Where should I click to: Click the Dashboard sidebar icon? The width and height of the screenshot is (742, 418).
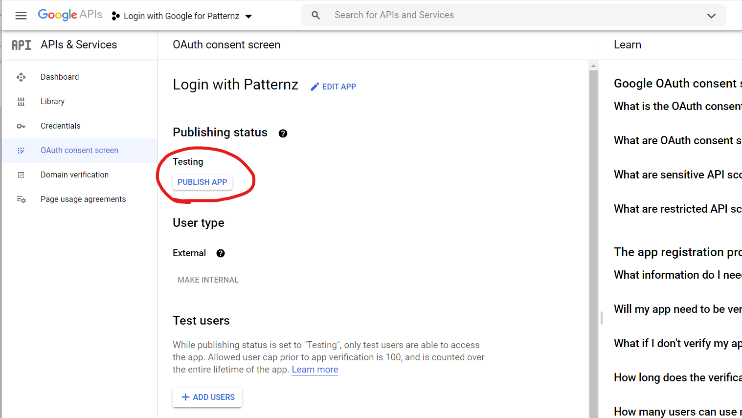point(21,77)
